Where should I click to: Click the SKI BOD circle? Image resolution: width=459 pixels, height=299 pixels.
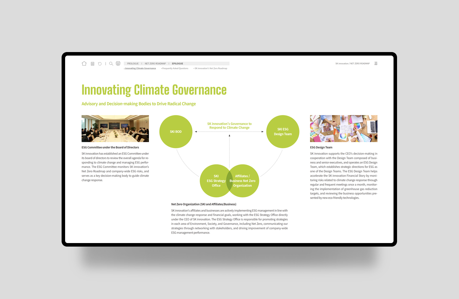[176, 132]
